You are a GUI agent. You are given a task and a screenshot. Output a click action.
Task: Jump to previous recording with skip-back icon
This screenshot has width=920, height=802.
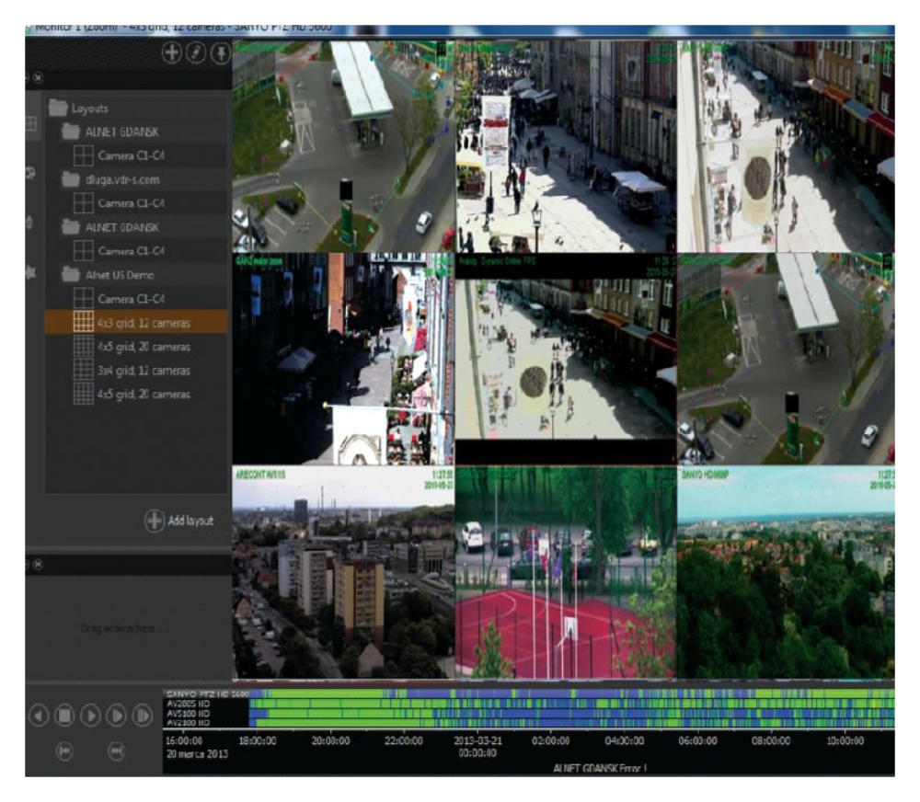click(65, 751)
